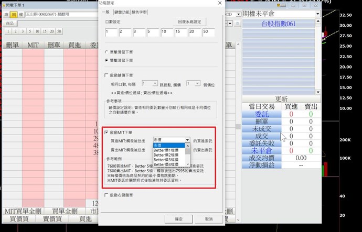Screen dimensions: 362x232
Task: Click the first 口數設定 input field
Action: click(x=111, y=32)
